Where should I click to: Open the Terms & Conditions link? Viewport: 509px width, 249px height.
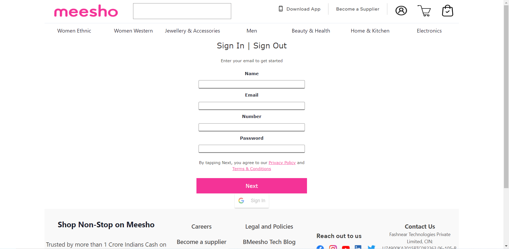click(251, 169)
